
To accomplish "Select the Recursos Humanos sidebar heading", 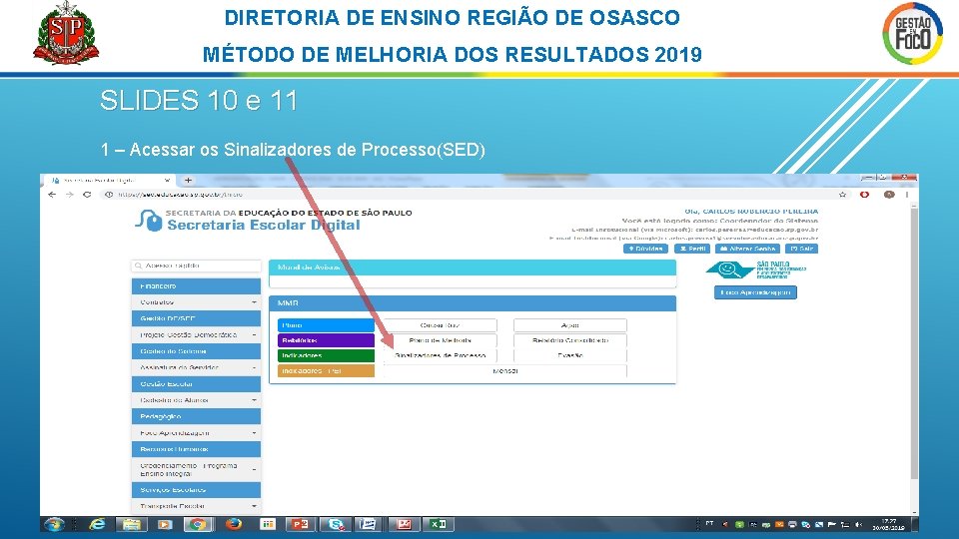I will pos(196,449).
